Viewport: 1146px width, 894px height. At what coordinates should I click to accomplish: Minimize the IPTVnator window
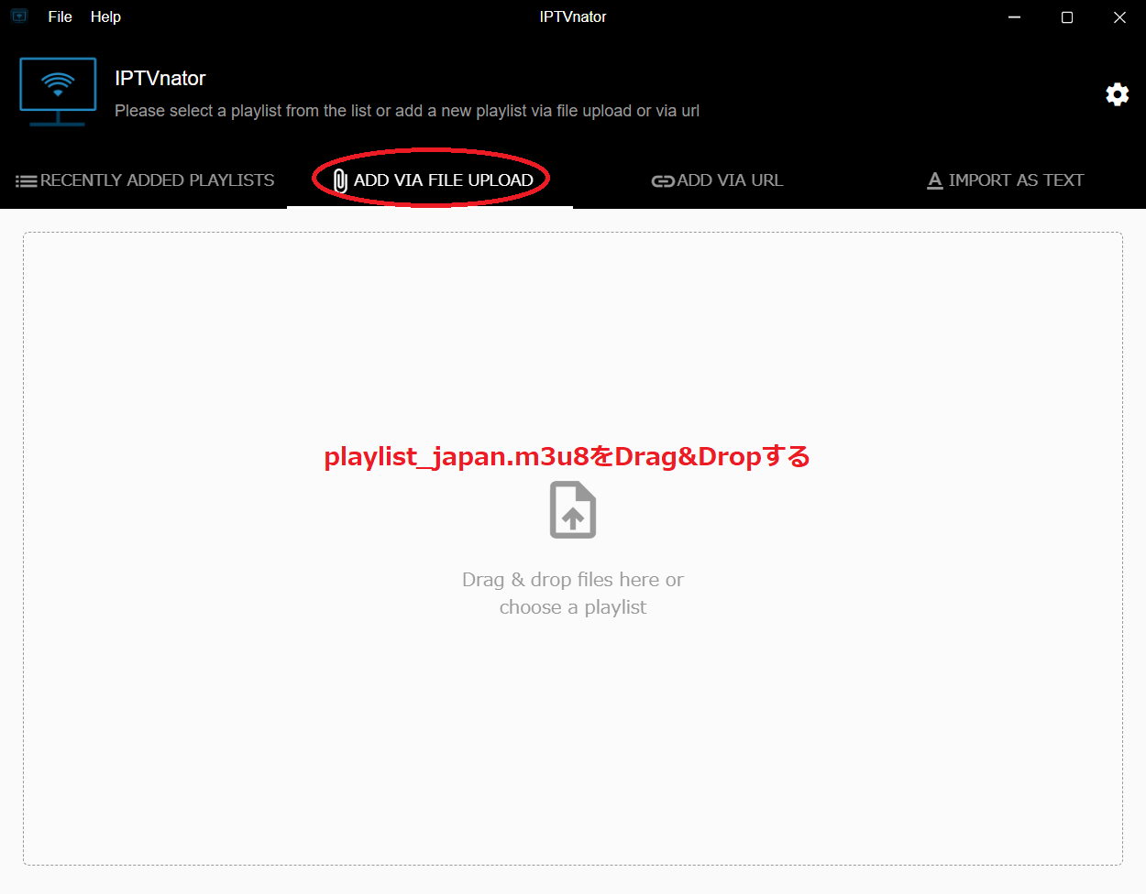[1014, 16]
